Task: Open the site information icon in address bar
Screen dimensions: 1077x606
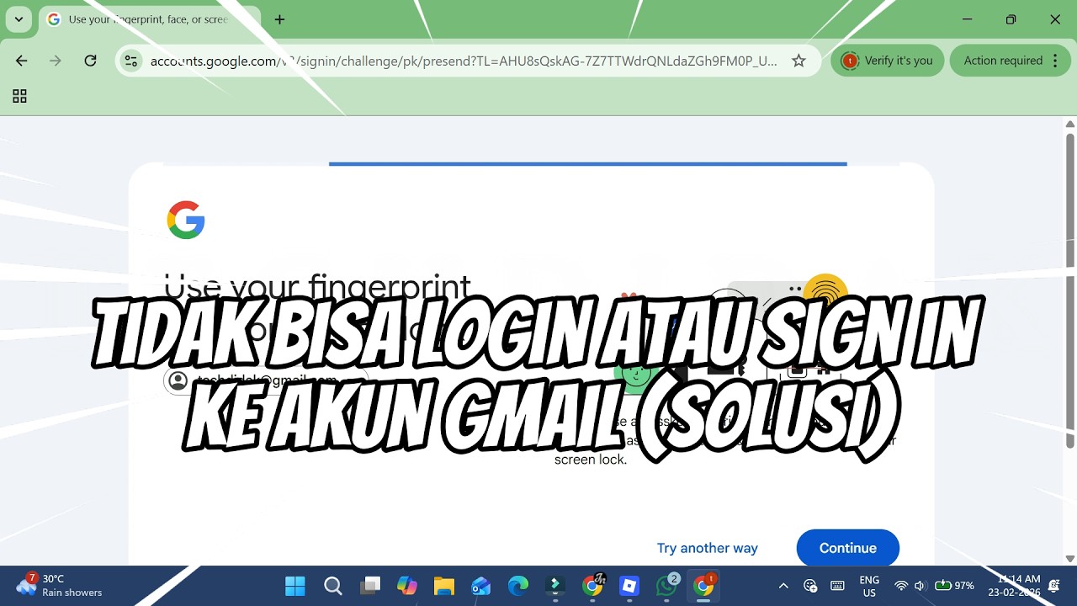Action: (130, 61)
